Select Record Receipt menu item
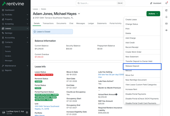Viewport: 170px width, 116px height. click(142, 47)
